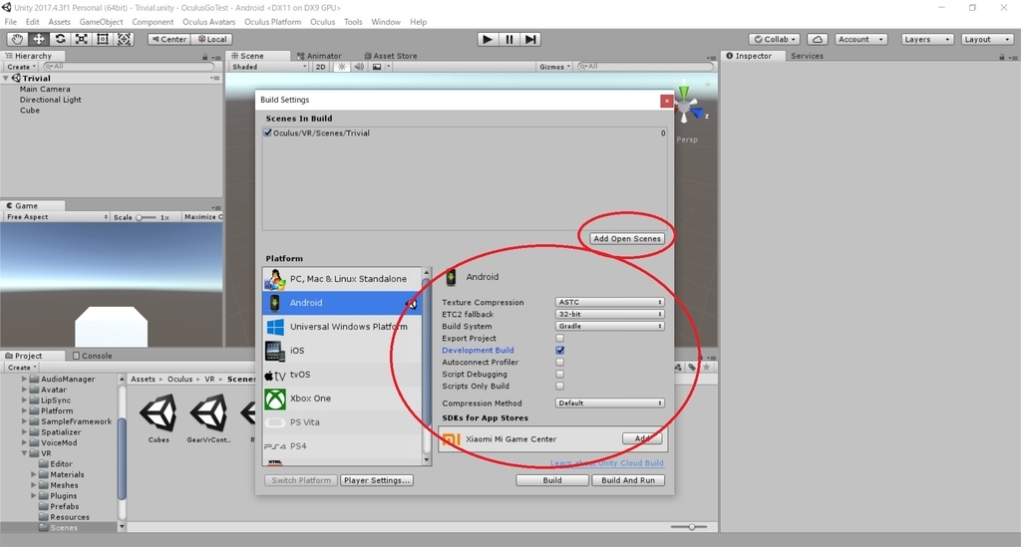Toggle 2D scene view mode
Viewport: 1021px width, 547px height.
click(320, 67)
